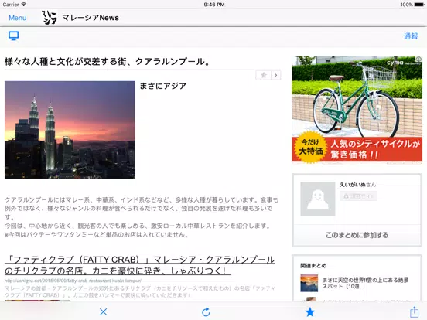Click the star favorite button beside headline

tap(263, 75)
